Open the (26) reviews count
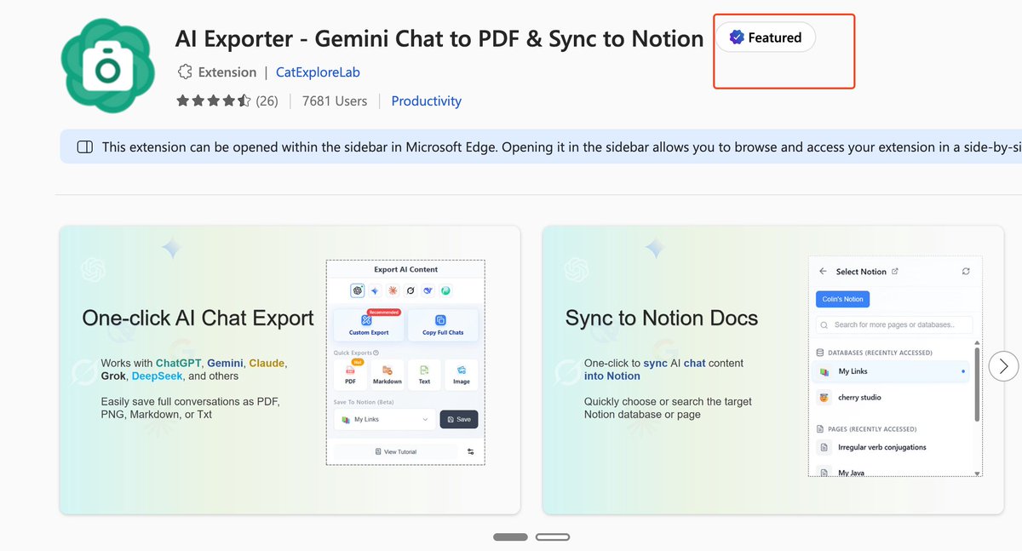Image resolution: width=1022 pixels, height=551 pixels. click(267, 100)
